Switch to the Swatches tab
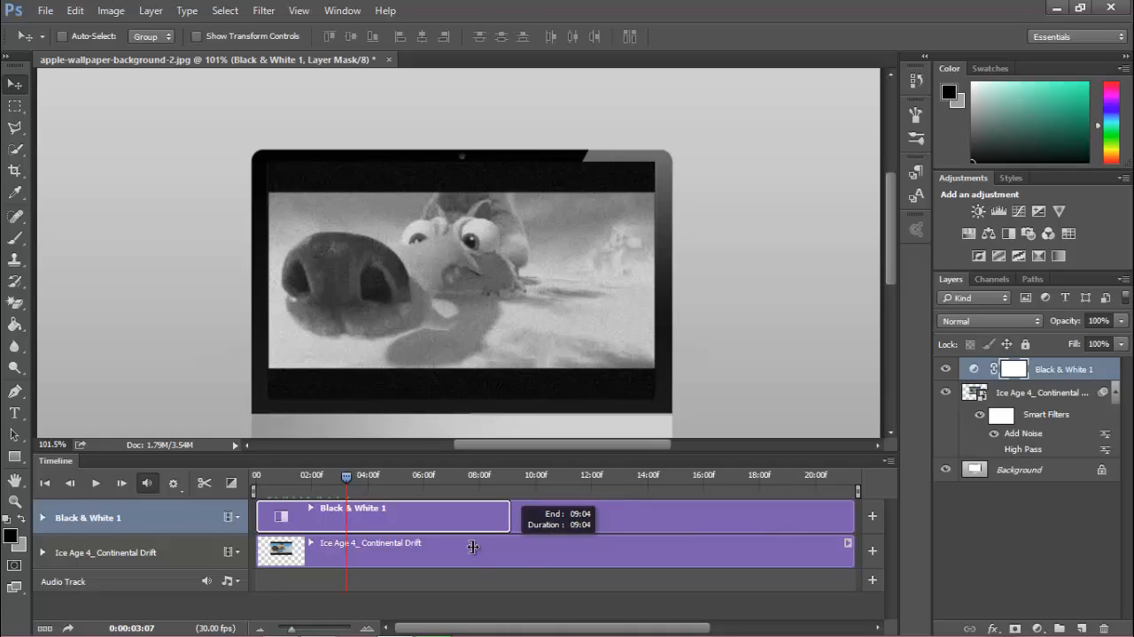 click(990, 68)
